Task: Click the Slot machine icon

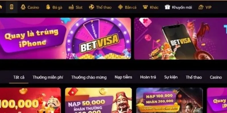Action: [71, 7]
